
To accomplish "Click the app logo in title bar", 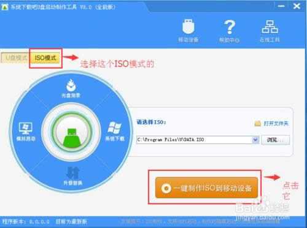I will tap(4, 7).
